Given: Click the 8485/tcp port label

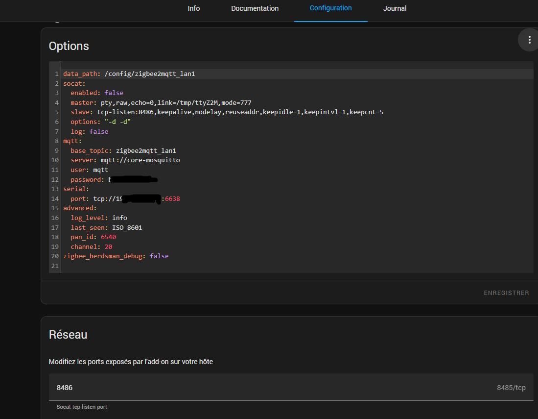Looking at the screenshot, I should click(511, 388).
